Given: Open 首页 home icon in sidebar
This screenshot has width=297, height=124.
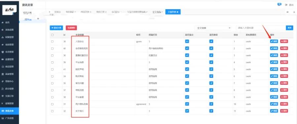Looking at the screenshot, I should click(2, 22).
